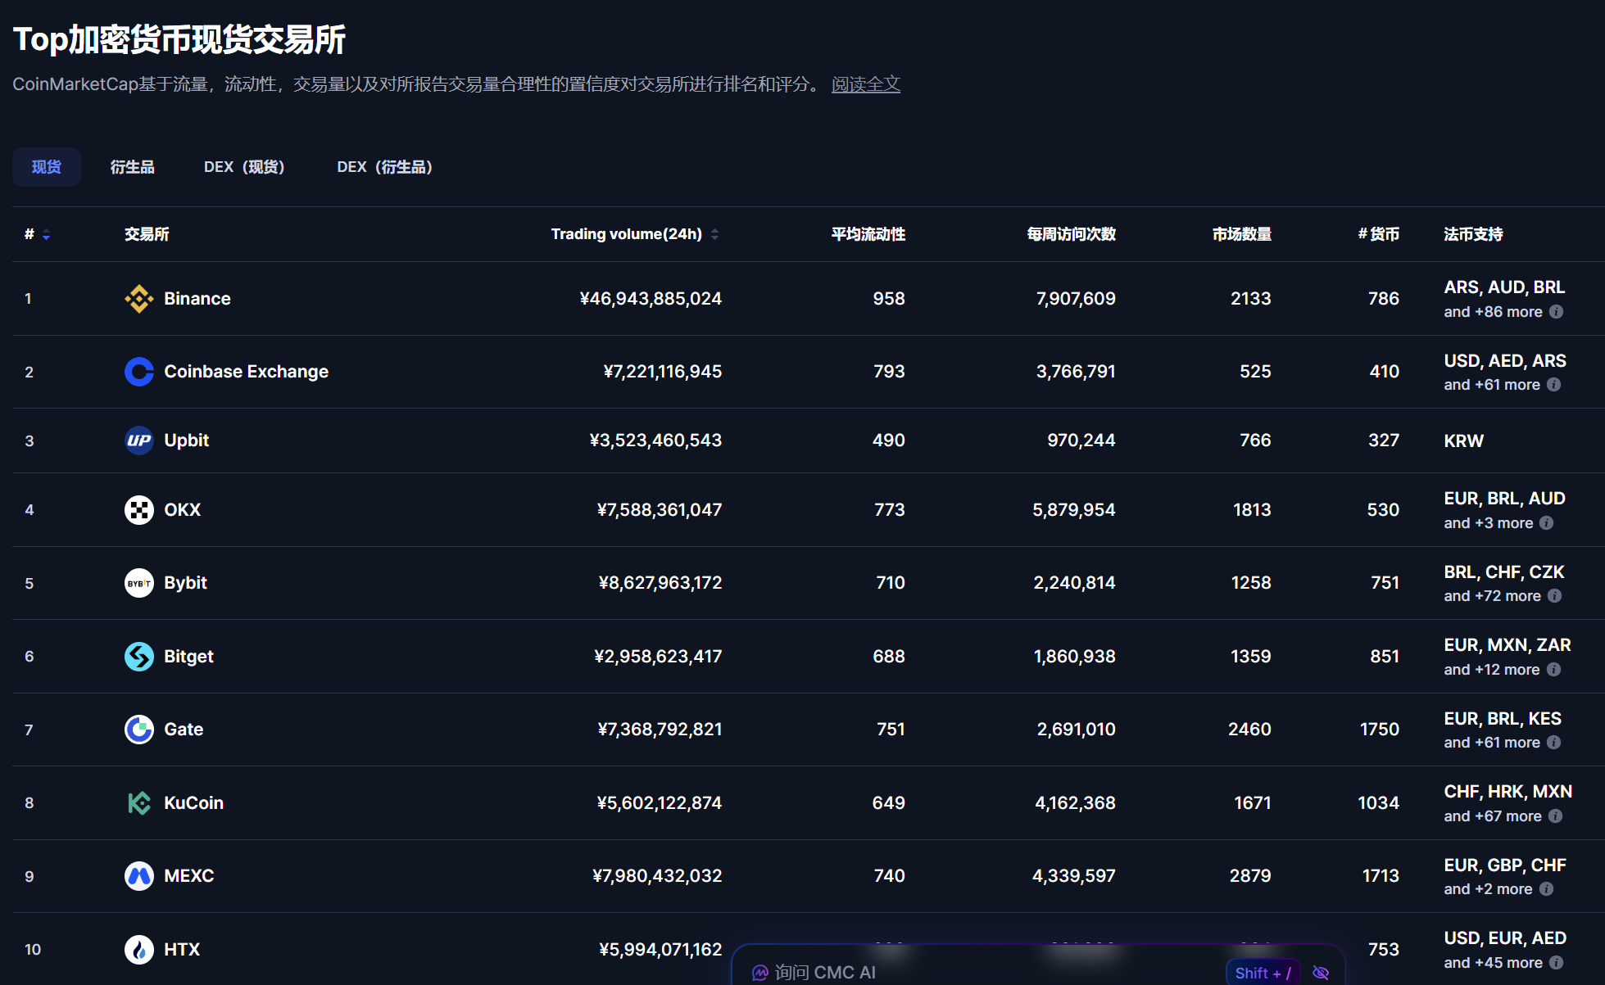The height and width of the screenshot is (985, 1605).
Task: Open the KuCoin exchange page
Action: (194, 803)
